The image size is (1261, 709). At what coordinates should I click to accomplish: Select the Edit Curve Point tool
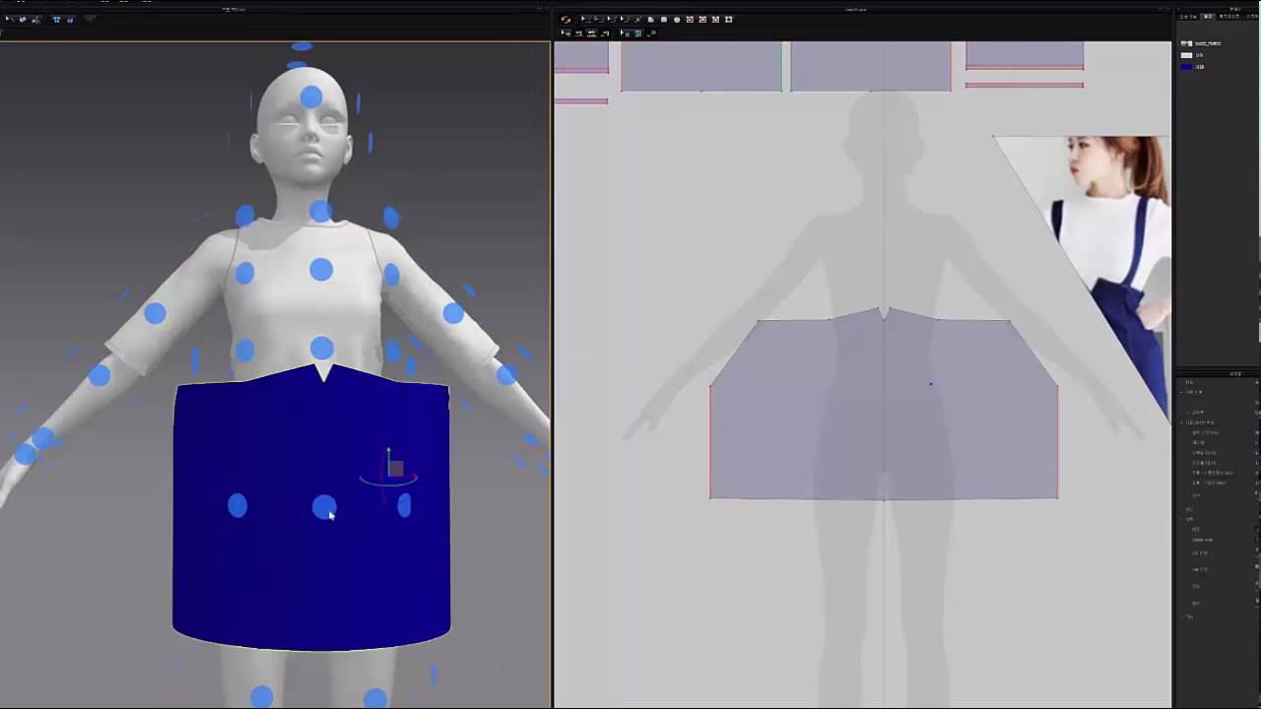[x=624, y=20]
